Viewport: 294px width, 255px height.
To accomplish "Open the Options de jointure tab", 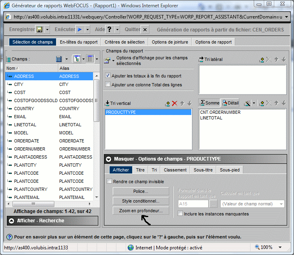I will (170, 42).
